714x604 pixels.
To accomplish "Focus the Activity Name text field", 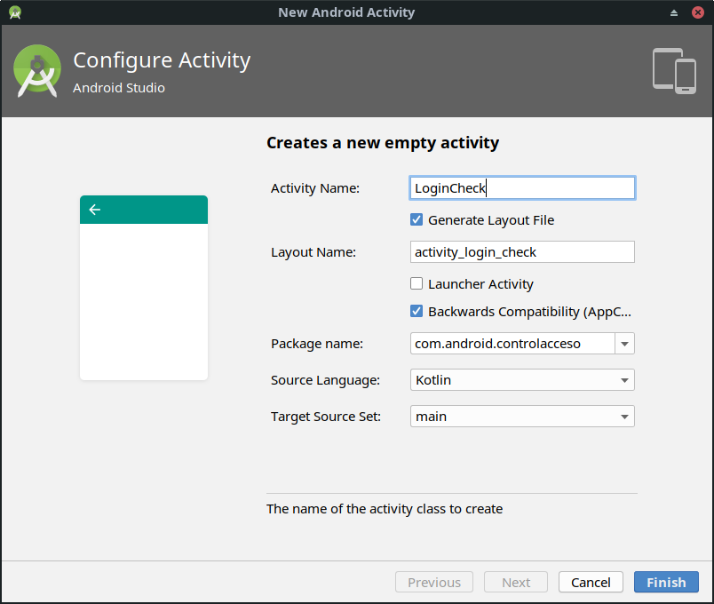I will pos(522,188).
